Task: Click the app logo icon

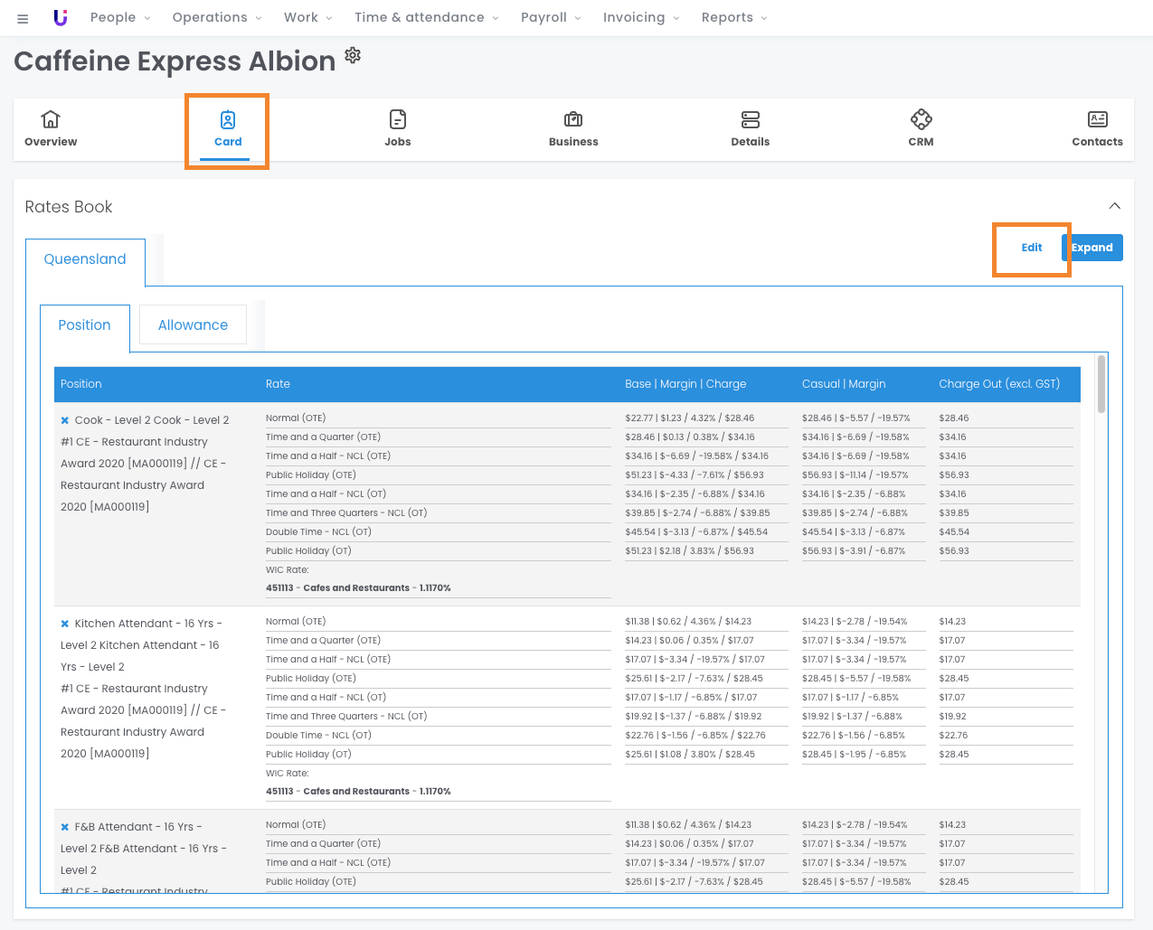Action: click(x=61, y=18)
